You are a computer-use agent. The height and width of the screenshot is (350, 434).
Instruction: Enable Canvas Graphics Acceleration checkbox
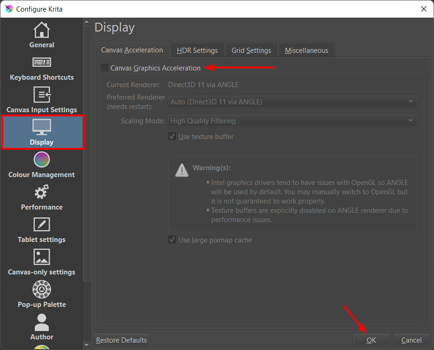click(105, 68)
